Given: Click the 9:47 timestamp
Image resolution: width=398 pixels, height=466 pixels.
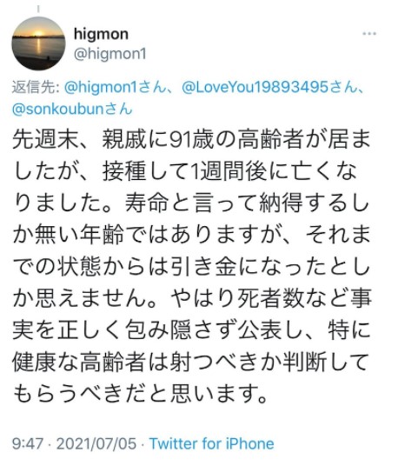Looking at the screenshot, I should point(28,443).
